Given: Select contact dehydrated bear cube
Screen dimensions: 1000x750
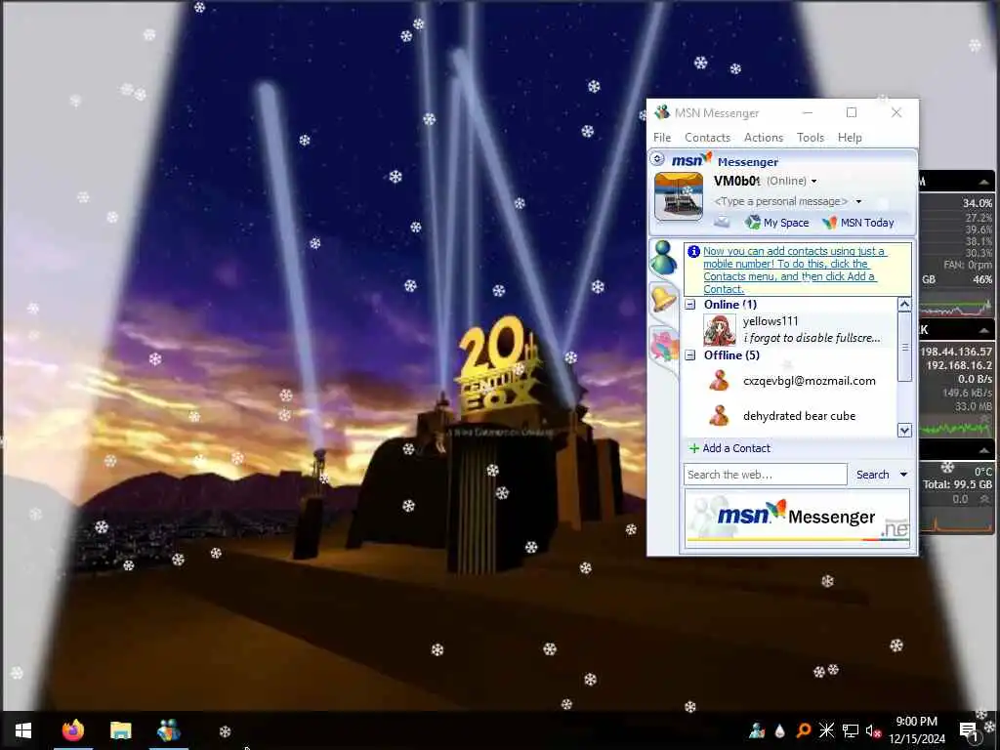Looking at the screenshot, I should coord(791,416).
